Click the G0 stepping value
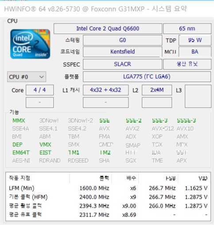 [x=122, y=40]
